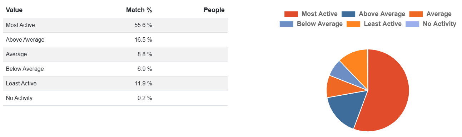This screenshot has width=462, height=137.
Task: Toggle the Average legend item
Action: [x=431, y=14]
